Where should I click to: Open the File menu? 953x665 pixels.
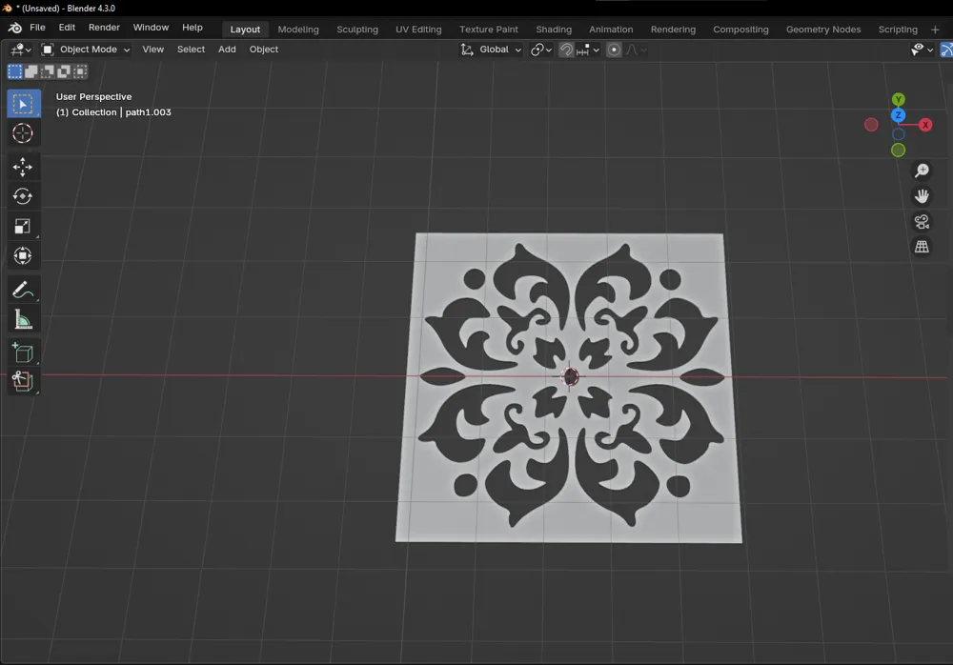click(38, 28)
